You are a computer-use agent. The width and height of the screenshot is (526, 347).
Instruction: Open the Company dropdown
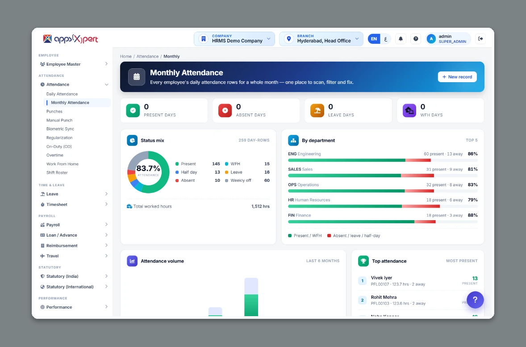234,39
